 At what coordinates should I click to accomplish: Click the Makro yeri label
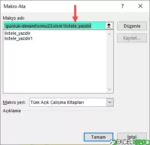pyautogui.click(x=14, y=102)
